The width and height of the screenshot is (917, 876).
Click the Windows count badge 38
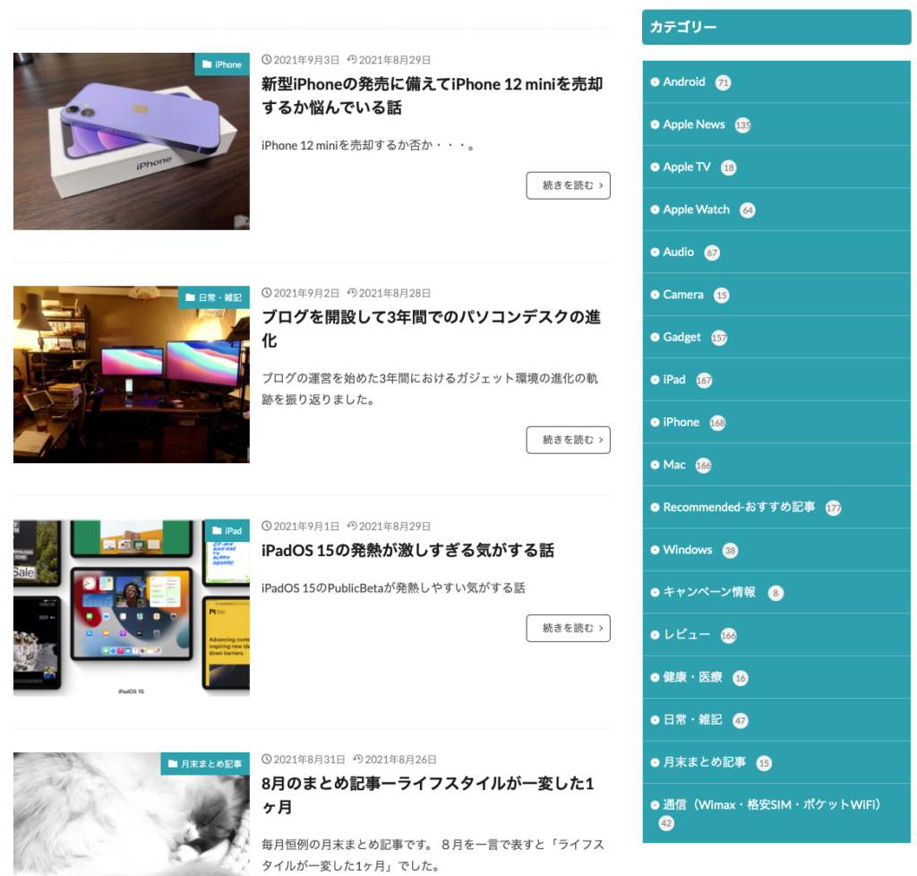point(730,550)
